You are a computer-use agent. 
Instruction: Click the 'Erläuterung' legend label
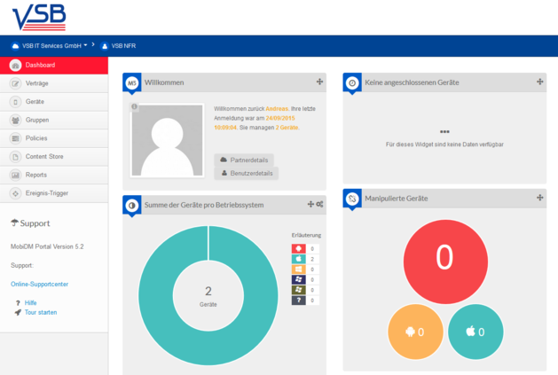coord(306,235)
